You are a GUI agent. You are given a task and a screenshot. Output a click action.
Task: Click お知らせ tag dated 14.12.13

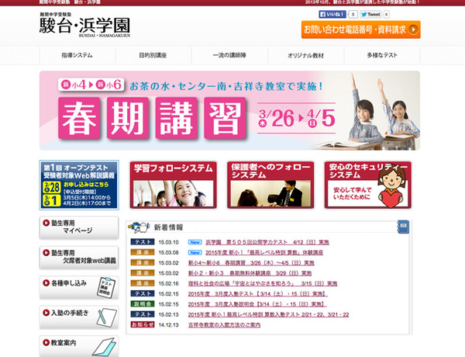click(143, 324)
